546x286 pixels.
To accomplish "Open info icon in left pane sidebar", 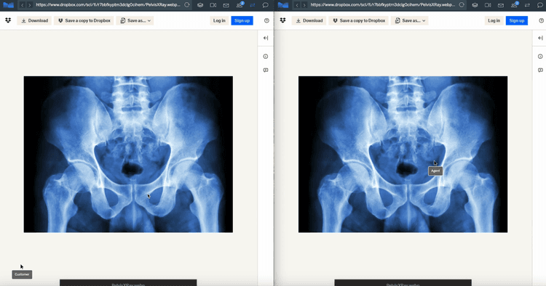I will (266, 56).
